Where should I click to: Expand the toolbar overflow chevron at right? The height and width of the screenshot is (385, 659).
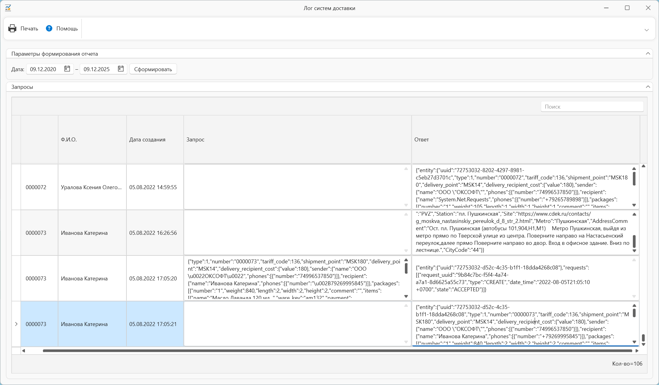pyautogui.click(x=647, y=30)
